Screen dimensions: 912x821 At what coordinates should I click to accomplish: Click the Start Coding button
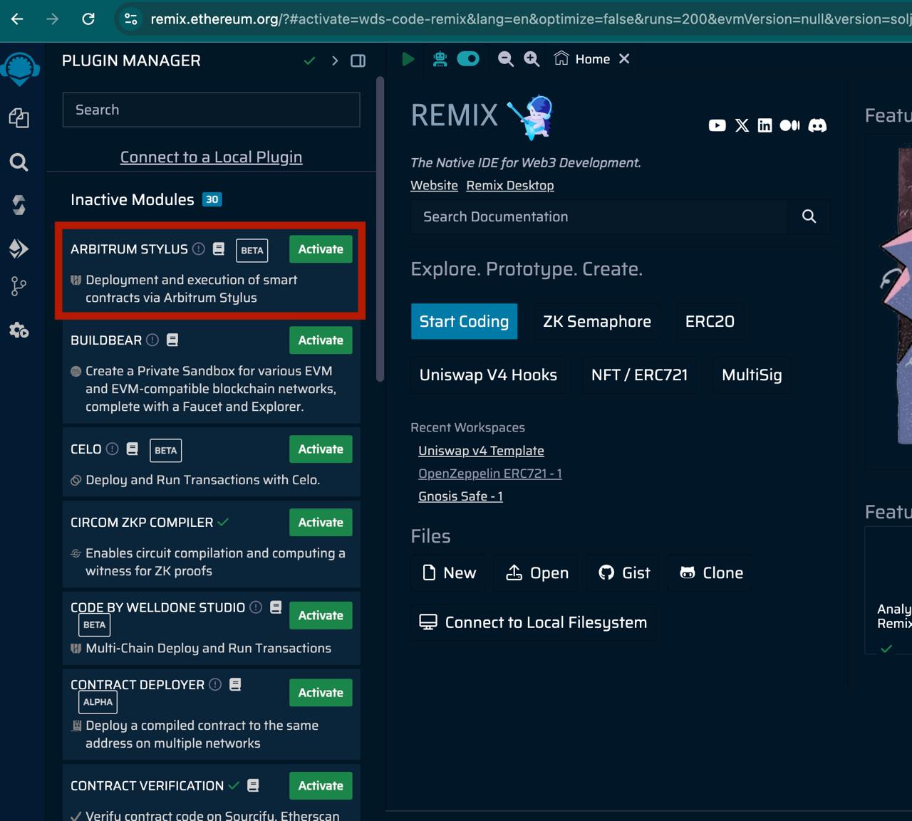click(x=464, y=321)
